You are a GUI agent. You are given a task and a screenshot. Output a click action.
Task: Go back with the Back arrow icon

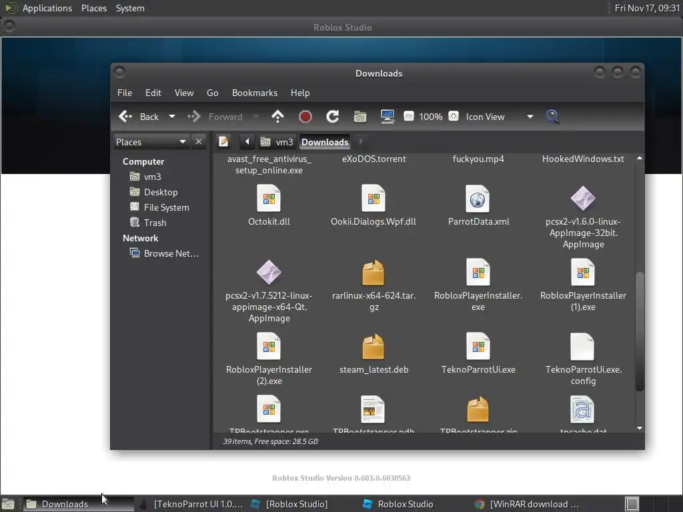(x=125, y=116)
